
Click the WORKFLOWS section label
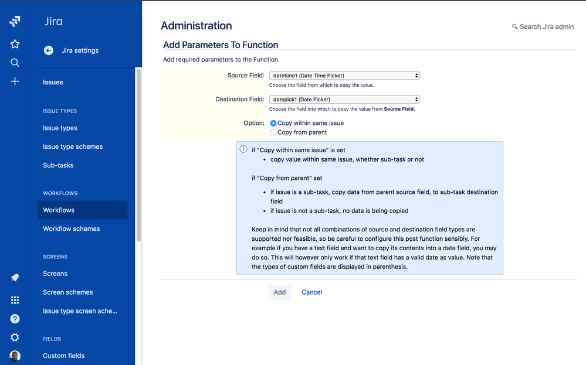point(60,193)
